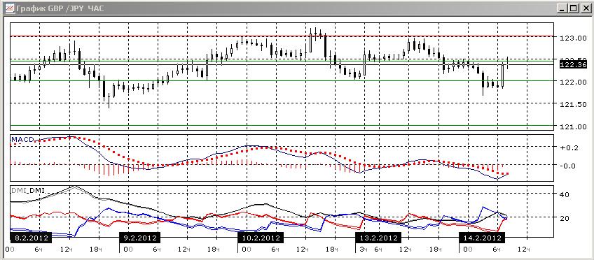Click the green horizontal line at 122.00
Screen dimensions: 594x260
pos(282,80)
